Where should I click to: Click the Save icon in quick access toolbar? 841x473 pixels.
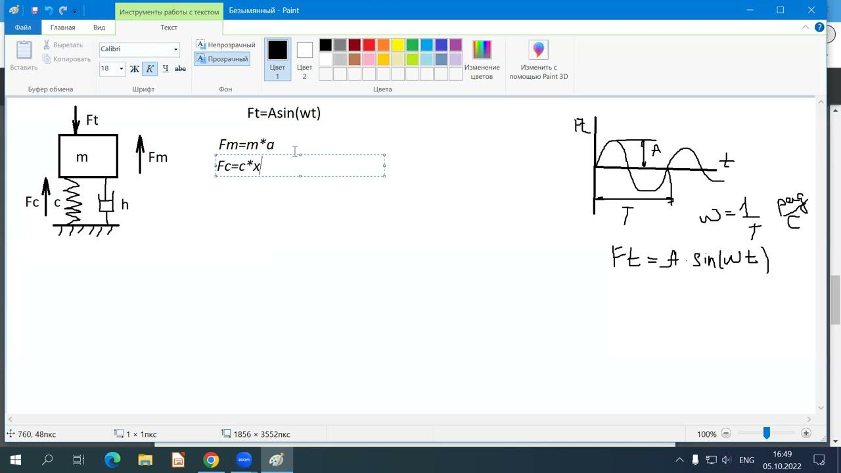coord(35,11)
